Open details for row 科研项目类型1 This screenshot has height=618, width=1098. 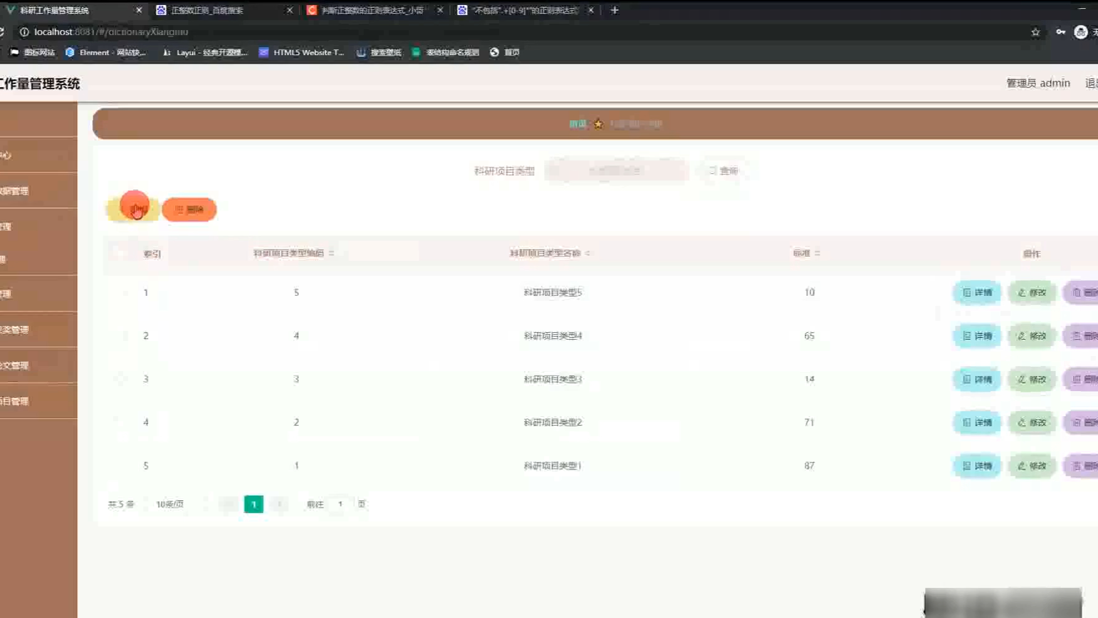click(x=977, y=466)
